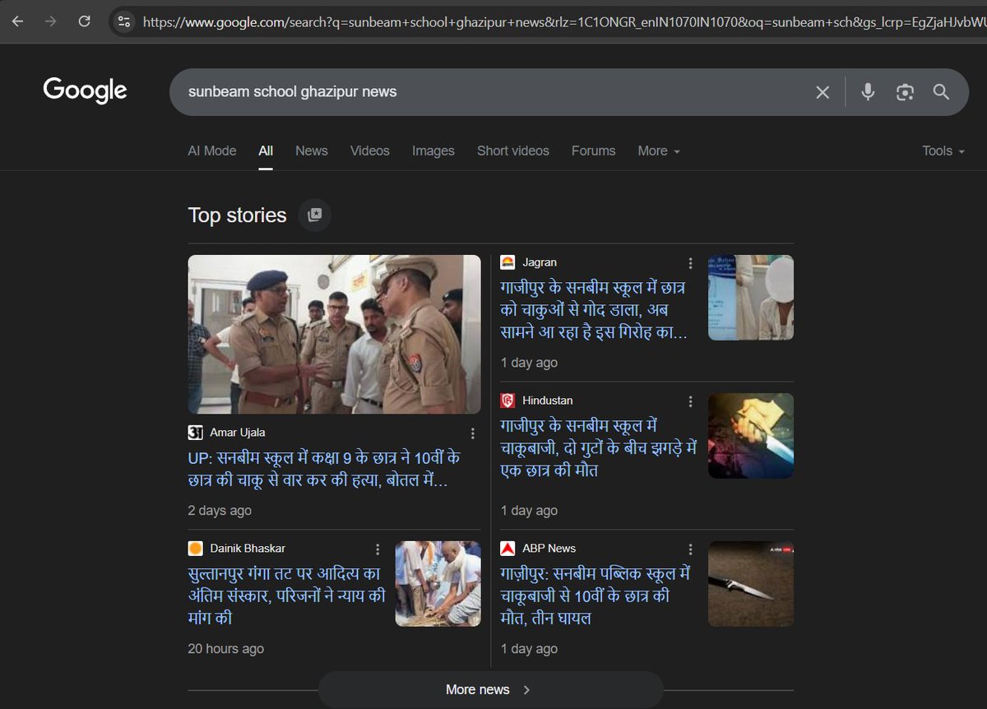Open ABP News headline about Sunbeam Public School
Image resolution: width=987 pixels, height=709 pixels.
pos(595,595)
